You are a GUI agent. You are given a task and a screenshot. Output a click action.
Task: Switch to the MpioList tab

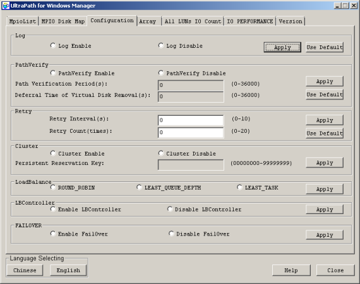[22, 21]
